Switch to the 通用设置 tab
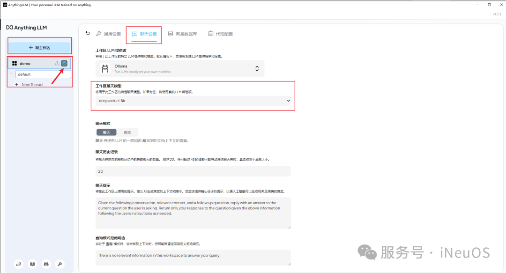 108,34
